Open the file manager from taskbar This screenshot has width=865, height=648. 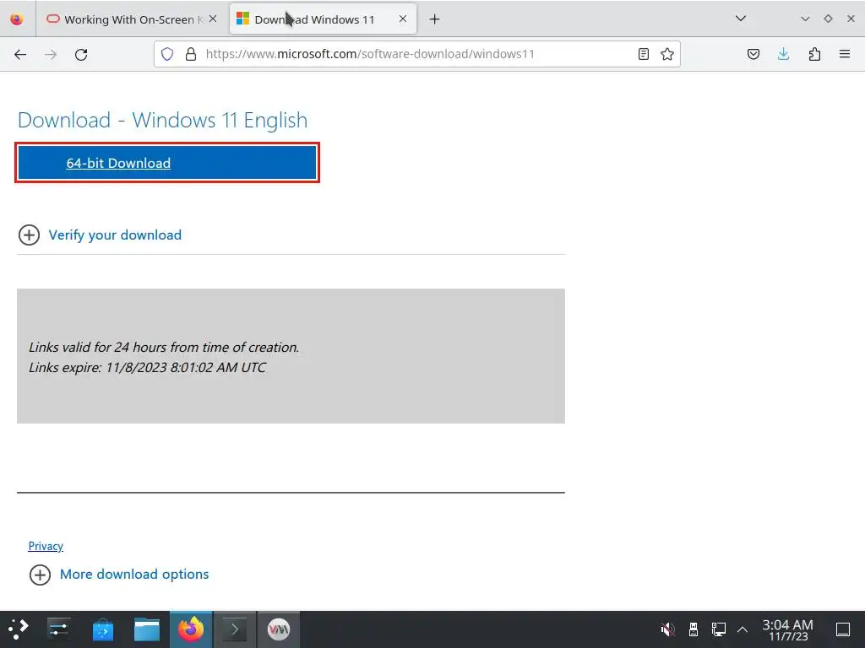click(x=147, y=629)
